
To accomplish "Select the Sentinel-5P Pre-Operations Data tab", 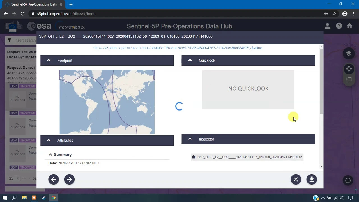I will coord(34,4).
